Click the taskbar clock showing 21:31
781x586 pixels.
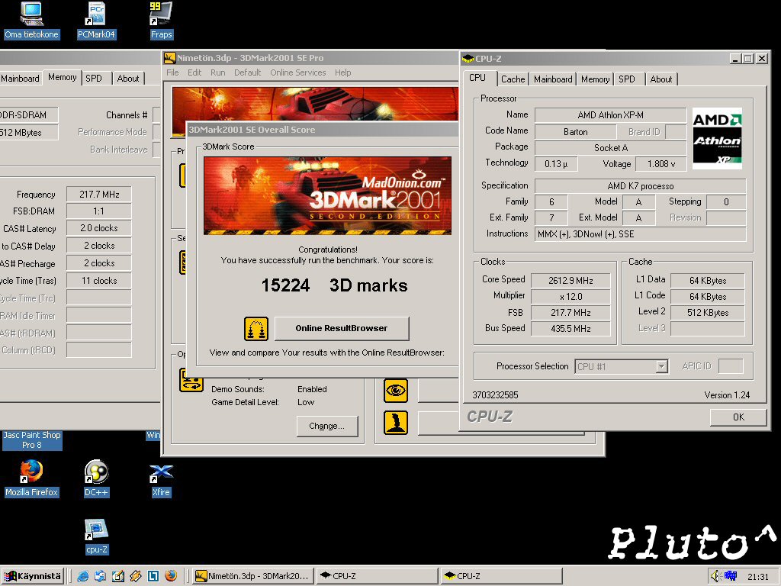point(758,577)
